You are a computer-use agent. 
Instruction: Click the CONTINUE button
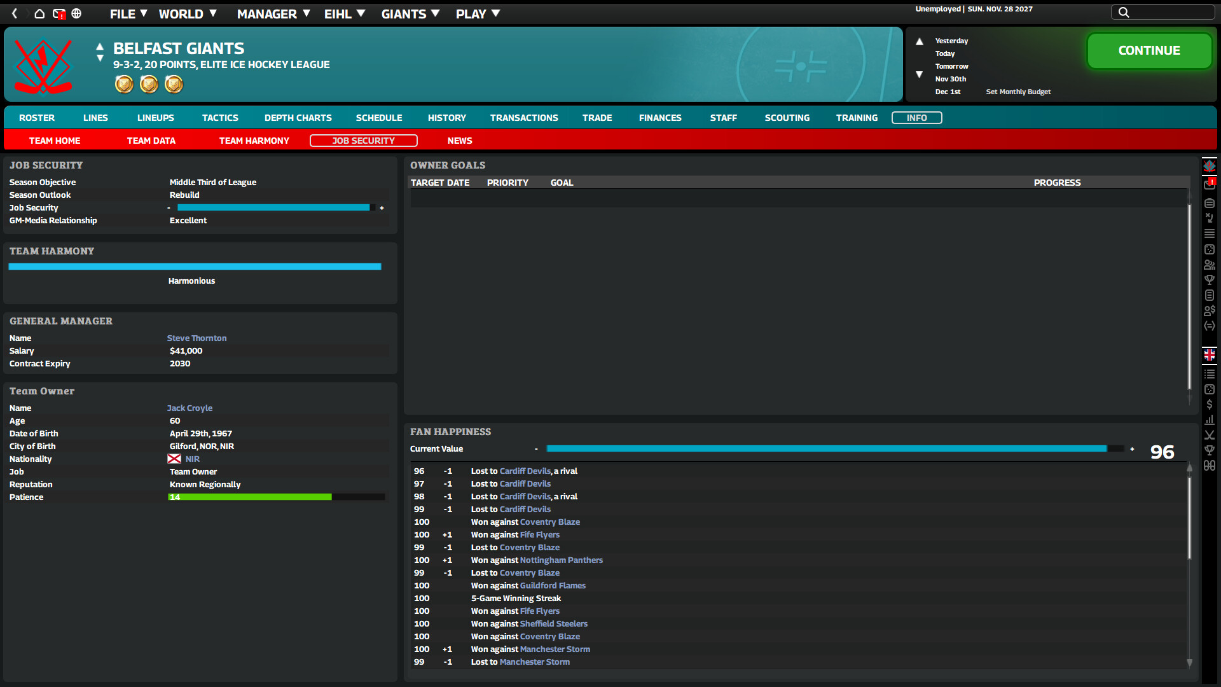(1149, 50)
